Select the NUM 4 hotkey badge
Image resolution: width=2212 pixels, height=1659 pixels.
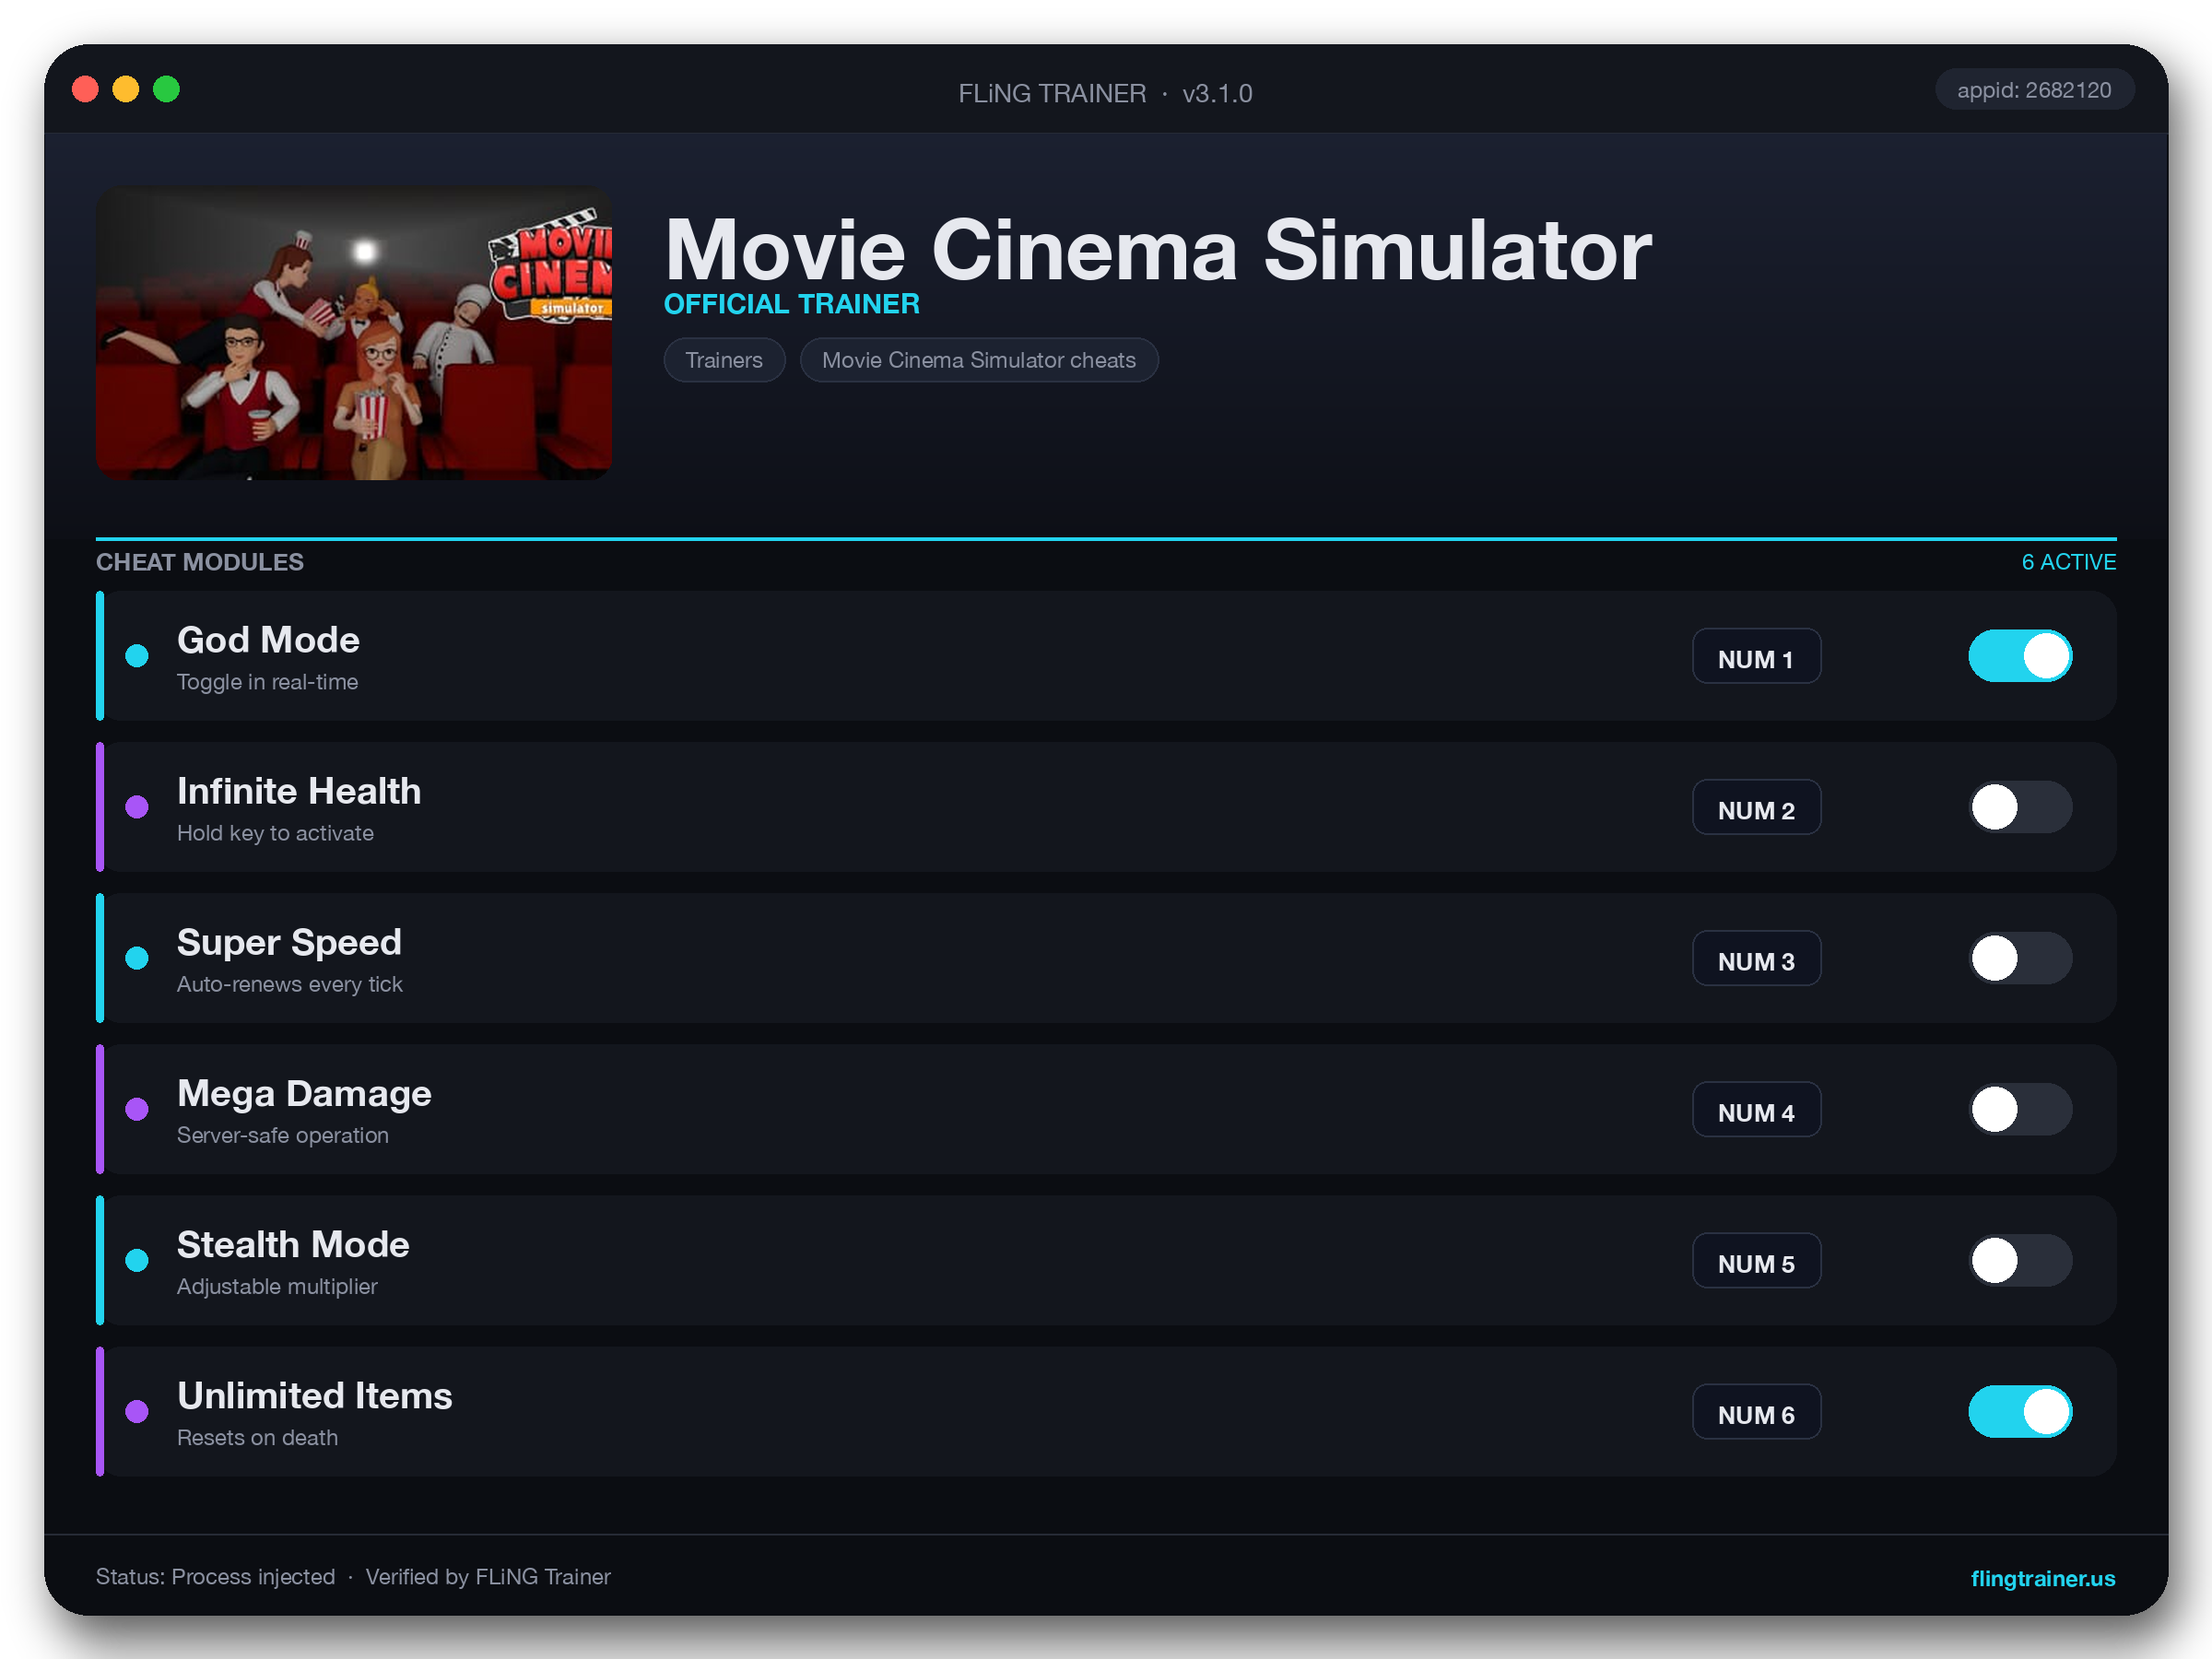click(1756, 1109)
